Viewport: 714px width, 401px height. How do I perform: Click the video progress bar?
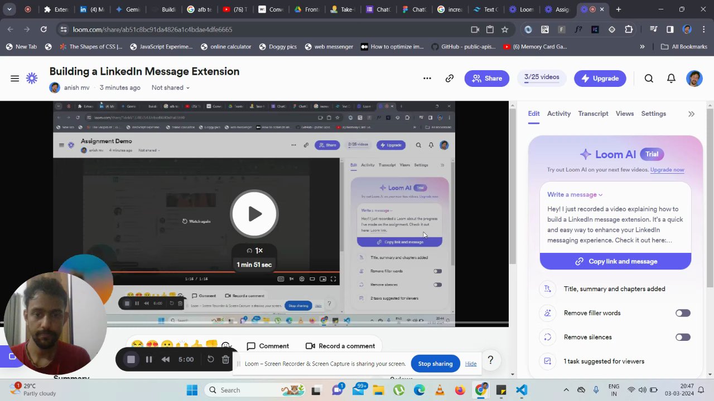click(254, 323)
